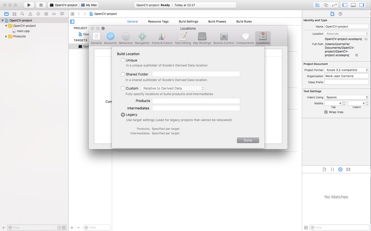Select the Shared Folder build location
Viewport: 371px width, 231px height.
123,74
